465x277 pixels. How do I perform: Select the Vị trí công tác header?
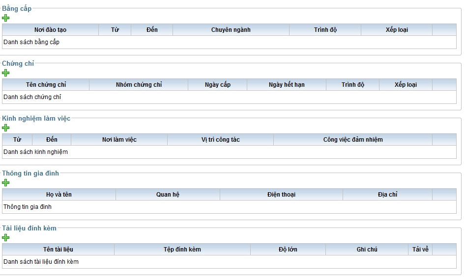point(220,140)
